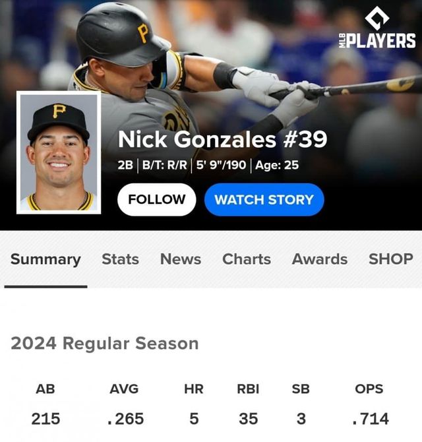Go to the News tab
The width and height of the screenshot is (422, 442).
click(x=181, y=259)
